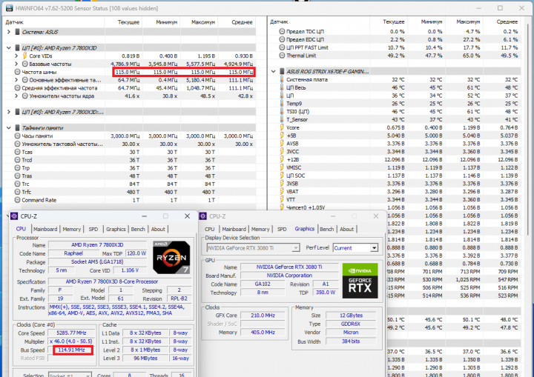Click the Предел TDC ЦП gauge icon
The width and height of the screenshot is (534, 377).
click(282, 31)
